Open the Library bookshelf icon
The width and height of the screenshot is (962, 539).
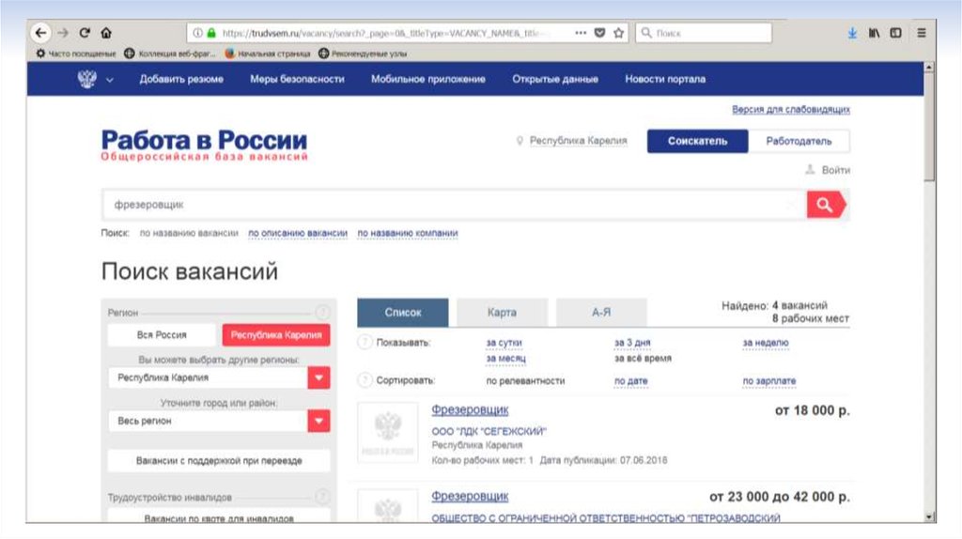tap(874, 33)
